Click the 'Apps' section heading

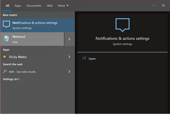[x=6, y=50]
